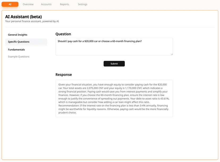Open the Fundamentals sidebar section

point(16,50)
